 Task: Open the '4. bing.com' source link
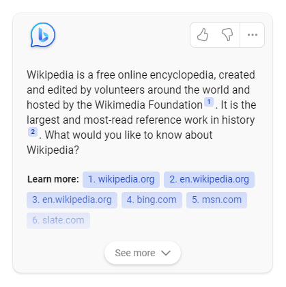click(152, 200)
